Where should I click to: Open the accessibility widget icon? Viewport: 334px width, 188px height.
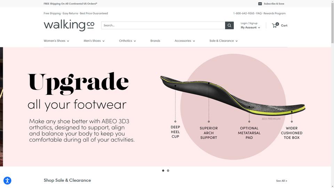click(7, 181)
